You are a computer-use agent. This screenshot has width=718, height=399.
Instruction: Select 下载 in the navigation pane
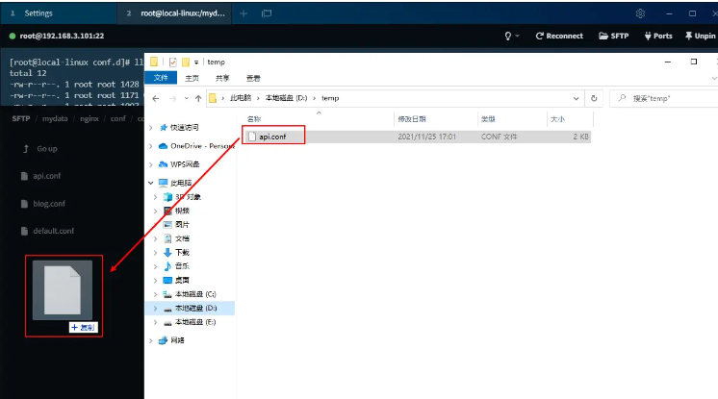tap(182, 253)
